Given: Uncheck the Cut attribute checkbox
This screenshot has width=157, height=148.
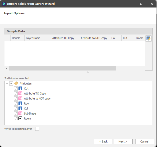Looking at the screenshot, I should [x=16, y=88].
